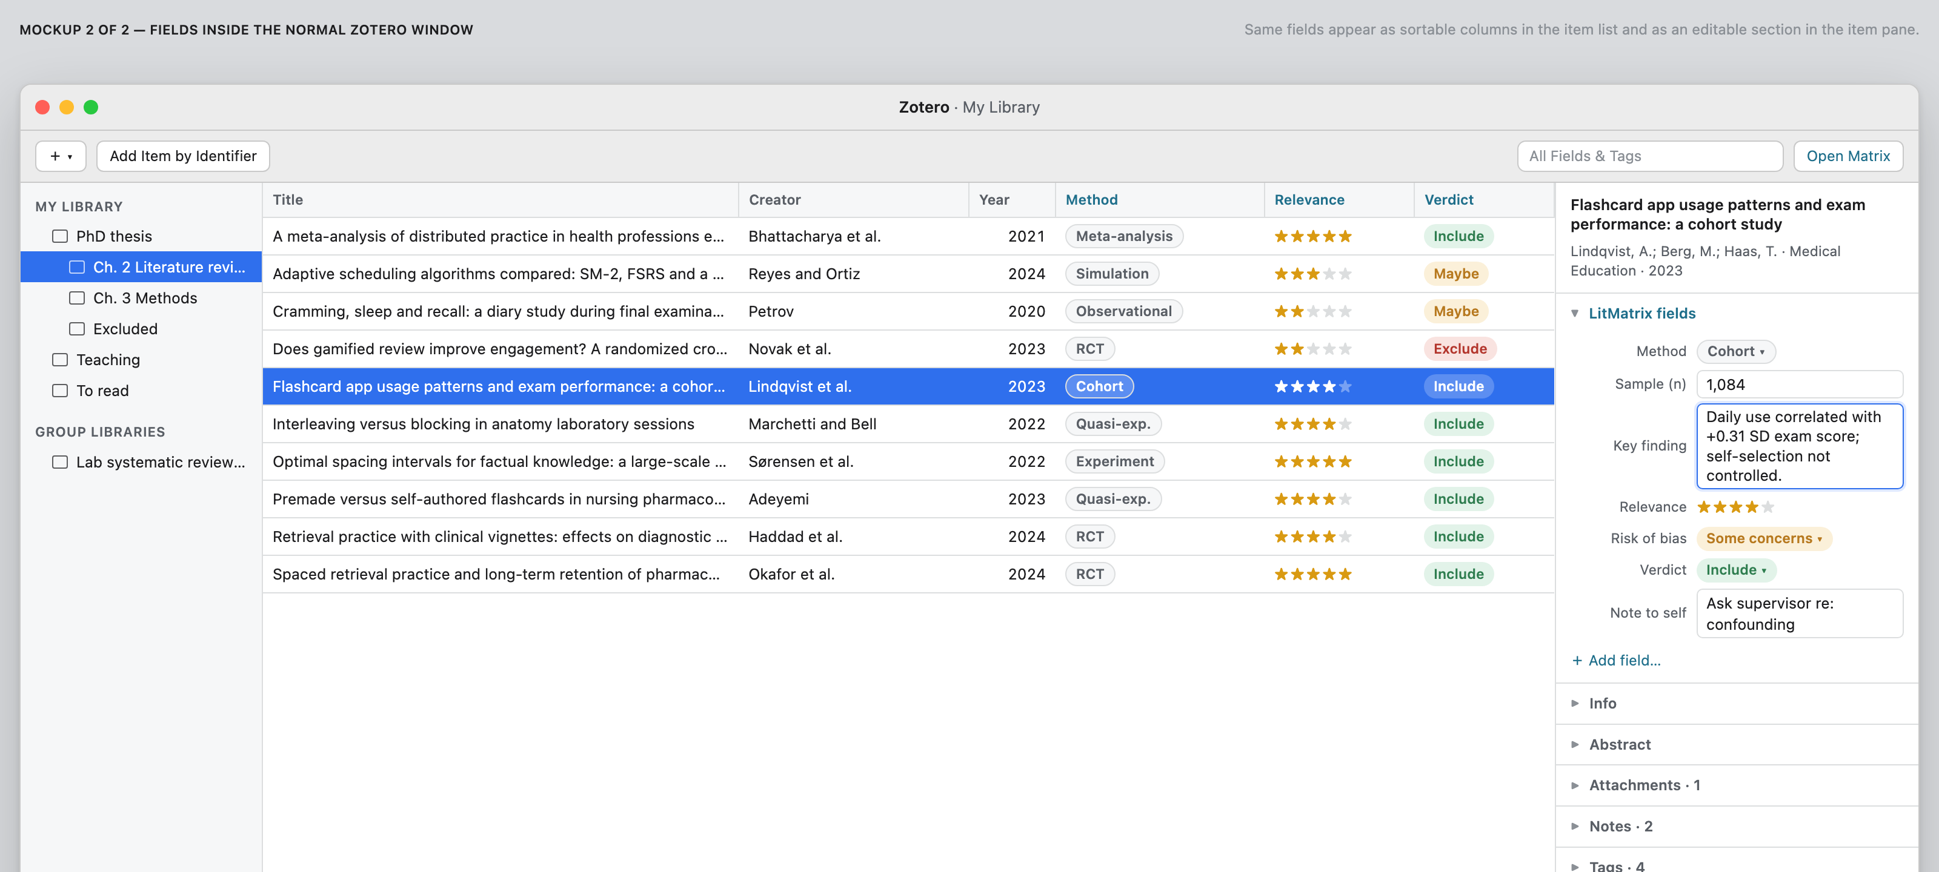The width and height of the screenshot is (1939, 872).
Task: Open Risk of bias Some concerns dropdown
Action: point(1764,539)
